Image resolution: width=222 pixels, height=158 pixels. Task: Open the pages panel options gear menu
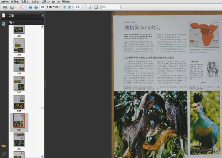pos(11,22)
